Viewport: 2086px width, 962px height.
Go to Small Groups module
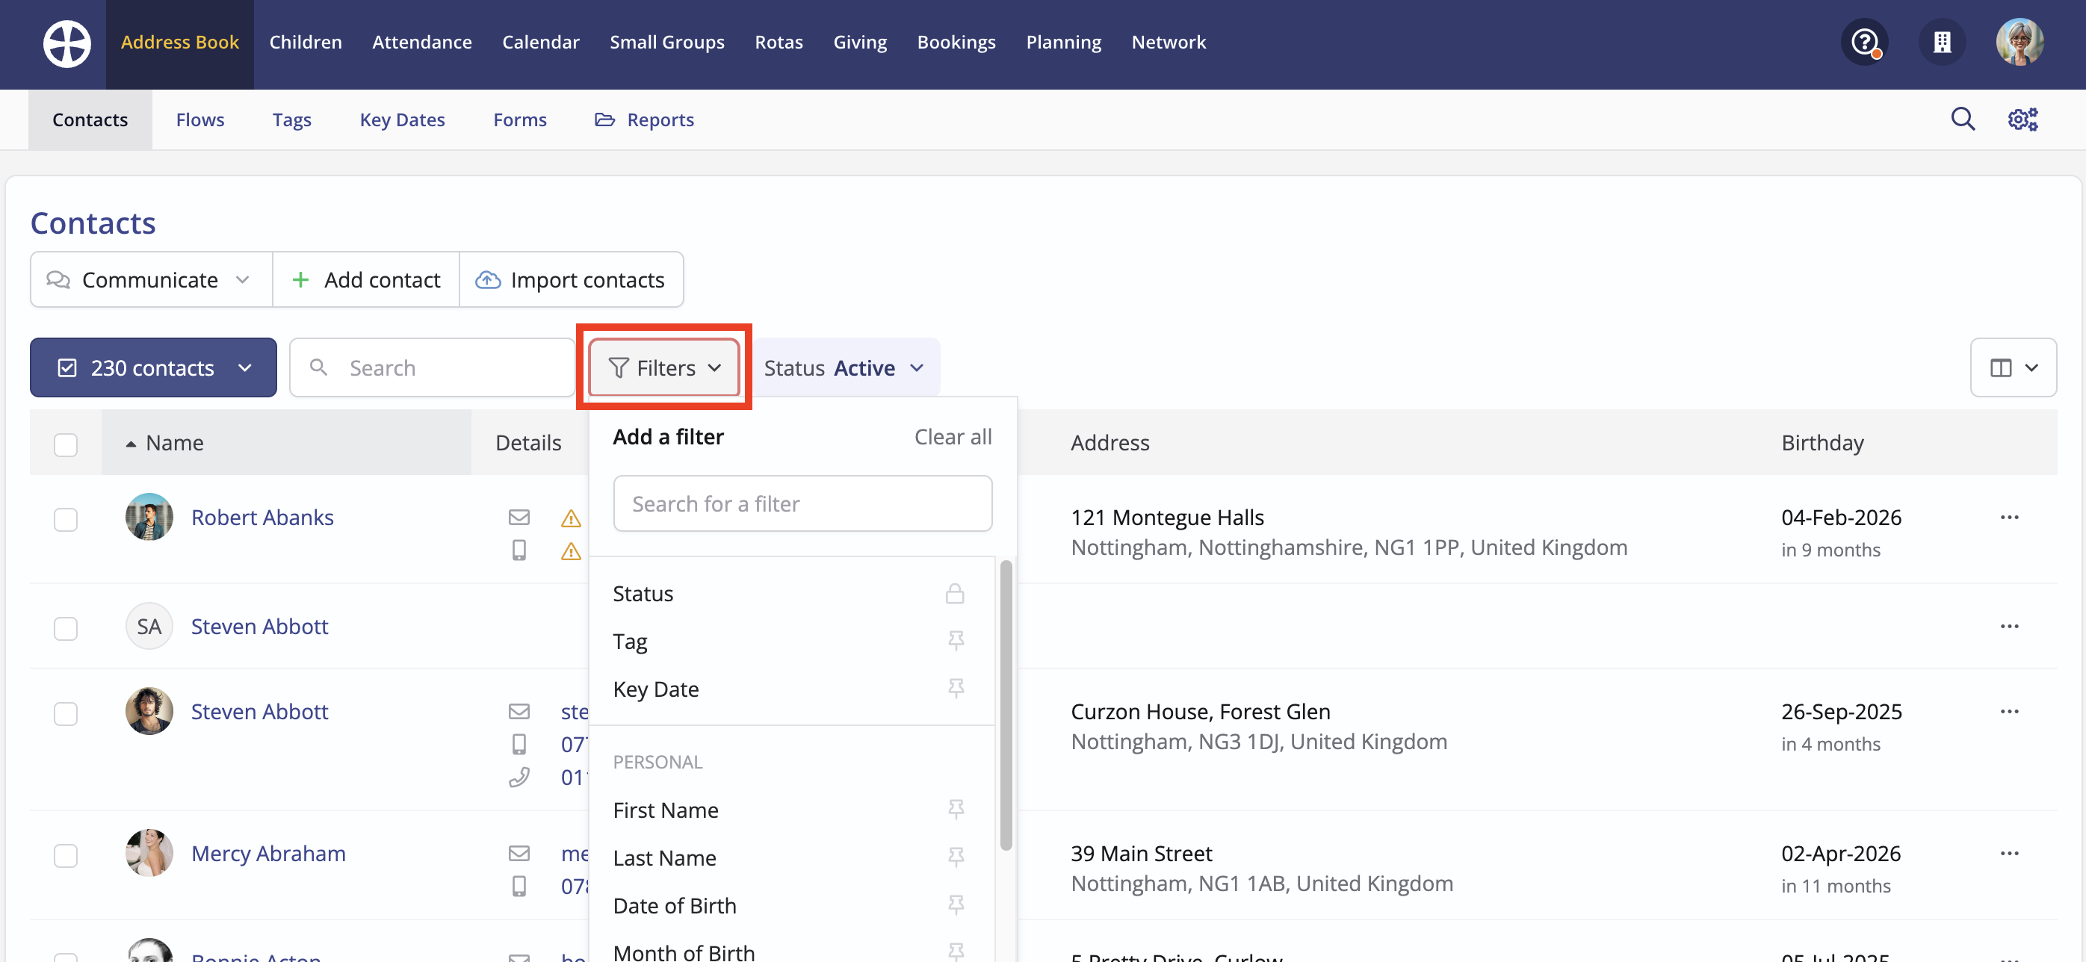coord(667,42)
